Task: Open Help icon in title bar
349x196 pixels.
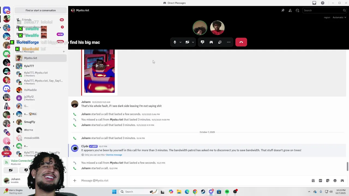Action: 323,3
